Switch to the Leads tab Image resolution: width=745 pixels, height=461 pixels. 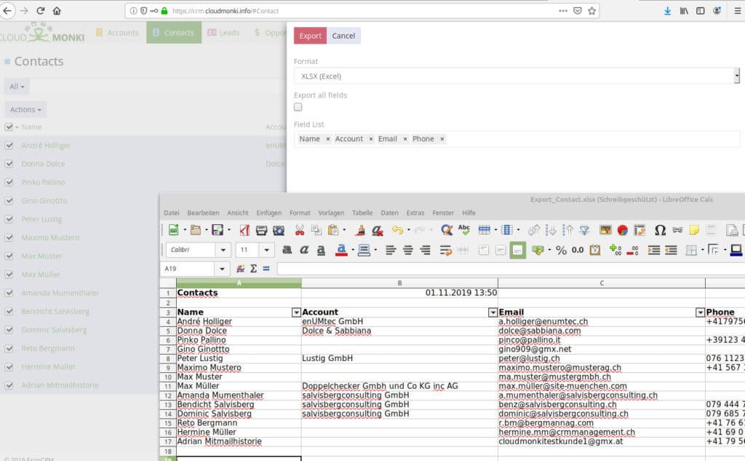point(223,32)
